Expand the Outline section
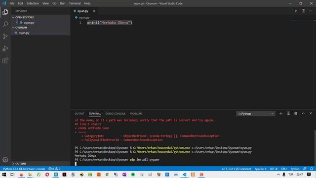Screen dimensions: 316x178 (40, 164)
